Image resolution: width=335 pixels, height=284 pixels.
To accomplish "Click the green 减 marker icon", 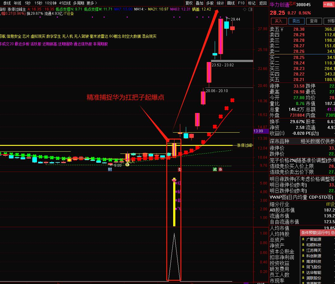I will tap(215, 169).
